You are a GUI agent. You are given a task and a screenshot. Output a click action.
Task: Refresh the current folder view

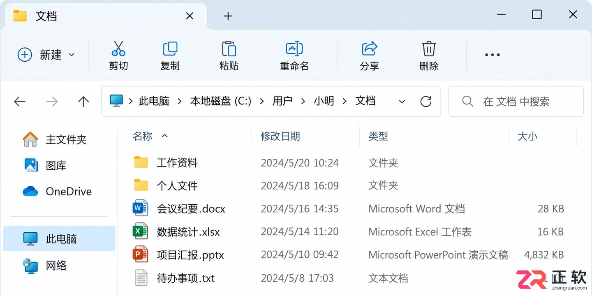426,101
